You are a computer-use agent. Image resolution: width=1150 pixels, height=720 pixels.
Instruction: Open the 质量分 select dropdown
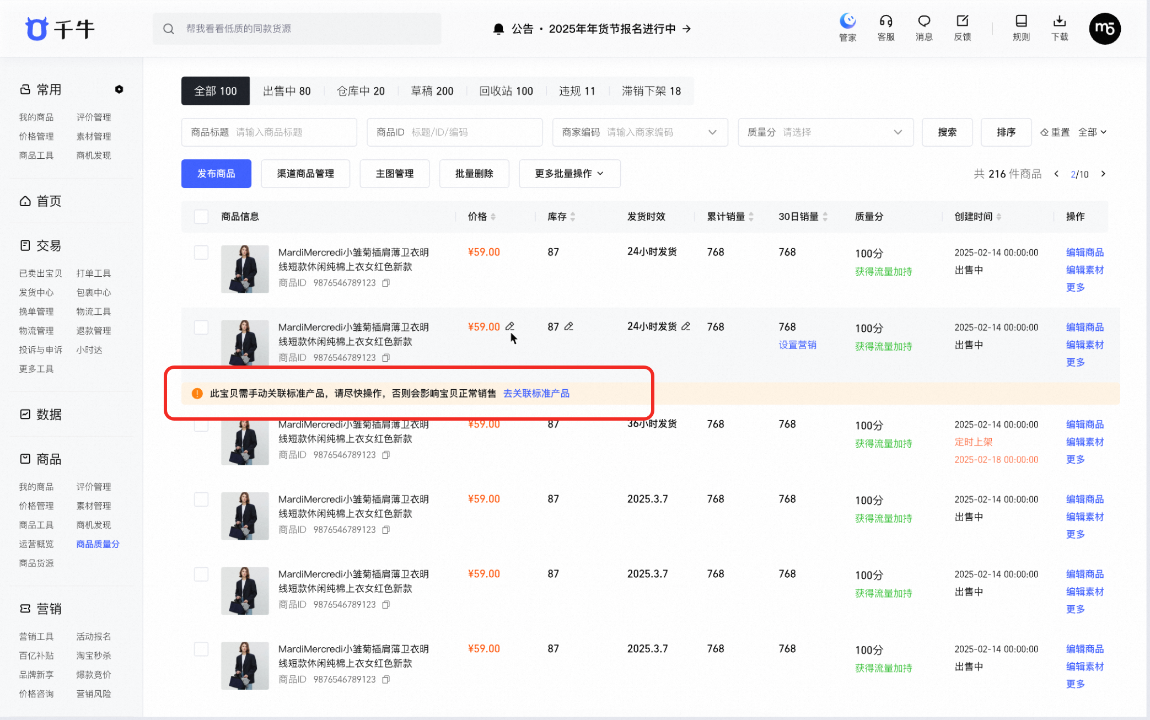[898, 132]
